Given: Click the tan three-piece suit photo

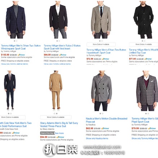Looking at the screenshot, I should click(x=56, y=90).
